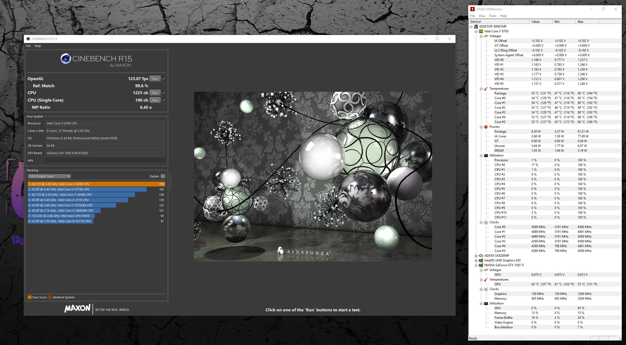Click the GPU Temperatures thermometer icon under NVIDIA
Image resolution: width=626 pixels, height=345 pixels.
click(486, 280)
